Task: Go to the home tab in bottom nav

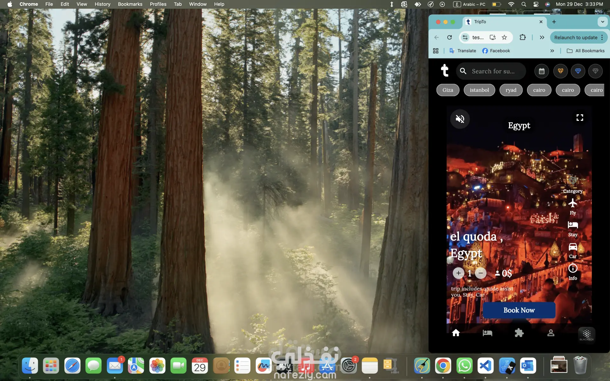Action: (x=456, y=333)
